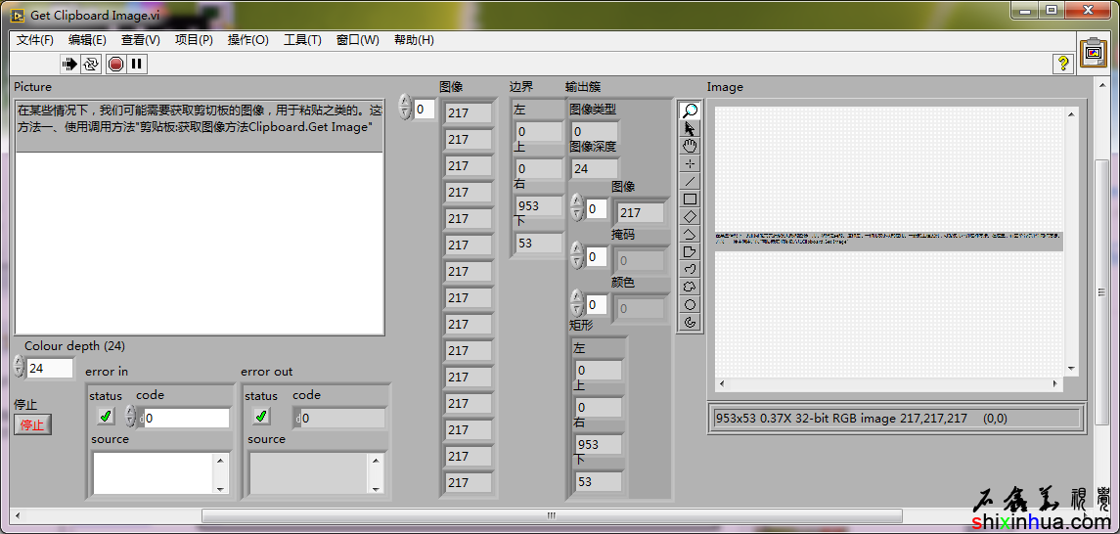Click the error in code field
This screenshot has height=534, width=1120.
[x=186, y=419]
